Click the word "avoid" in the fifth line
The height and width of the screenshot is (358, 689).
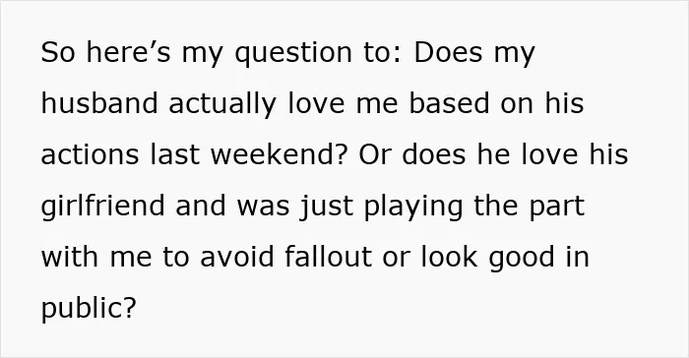pos(237,257)
